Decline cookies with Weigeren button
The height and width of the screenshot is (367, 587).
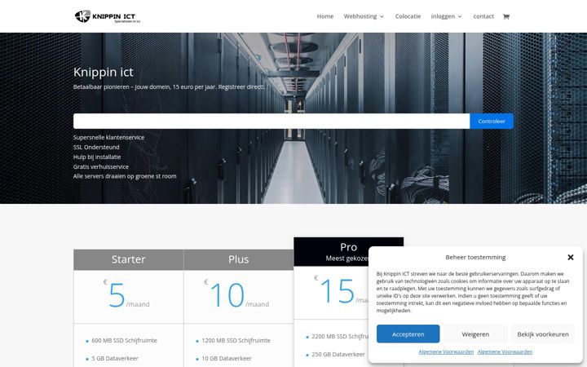pos(475,334)
